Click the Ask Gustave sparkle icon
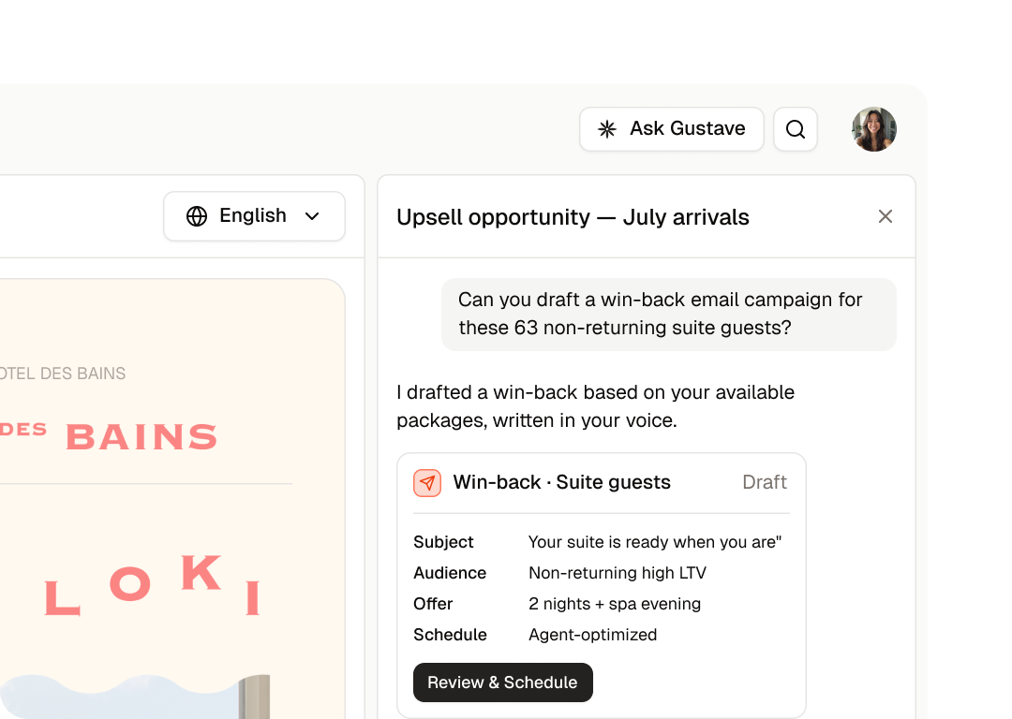Image resolution: width=1012 pixels, height=719 pixels. (x=606, y=129)
